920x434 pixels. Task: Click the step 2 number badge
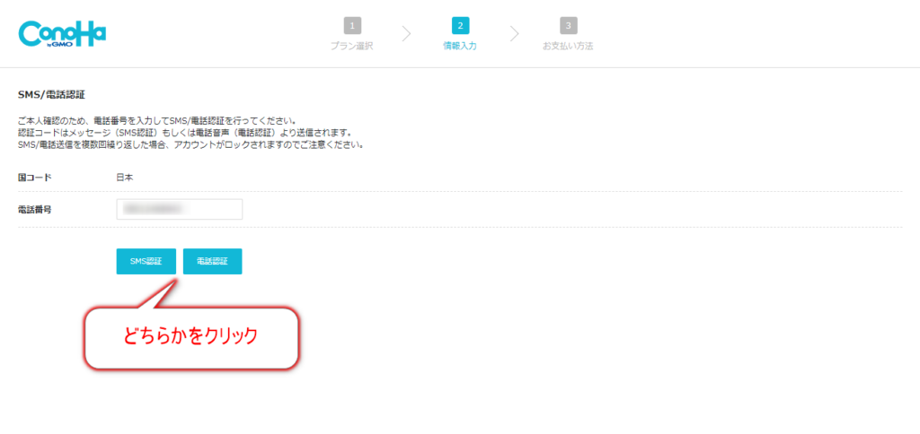pyautogui.click(x=461, y=25)
